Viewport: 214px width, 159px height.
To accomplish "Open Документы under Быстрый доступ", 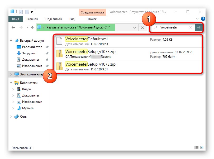I will click(30, 60).
